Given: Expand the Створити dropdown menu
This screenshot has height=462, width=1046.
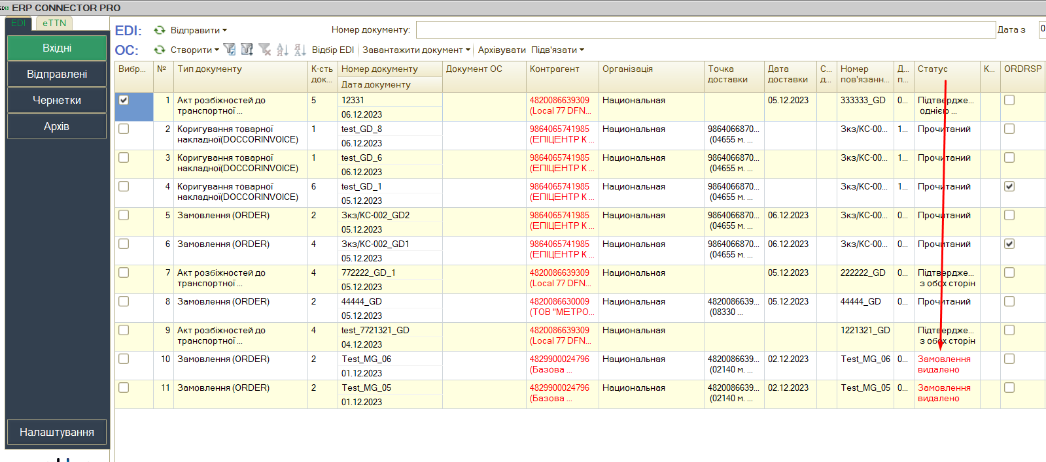Looking at the screenshot, I should (195, 50).
